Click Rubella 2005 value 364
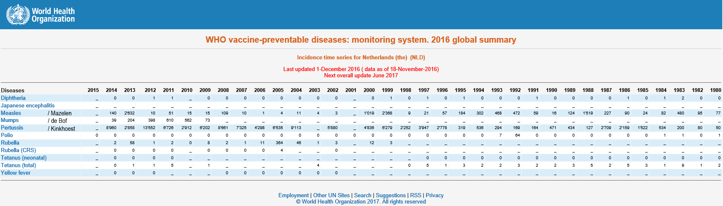 [279, 143]
